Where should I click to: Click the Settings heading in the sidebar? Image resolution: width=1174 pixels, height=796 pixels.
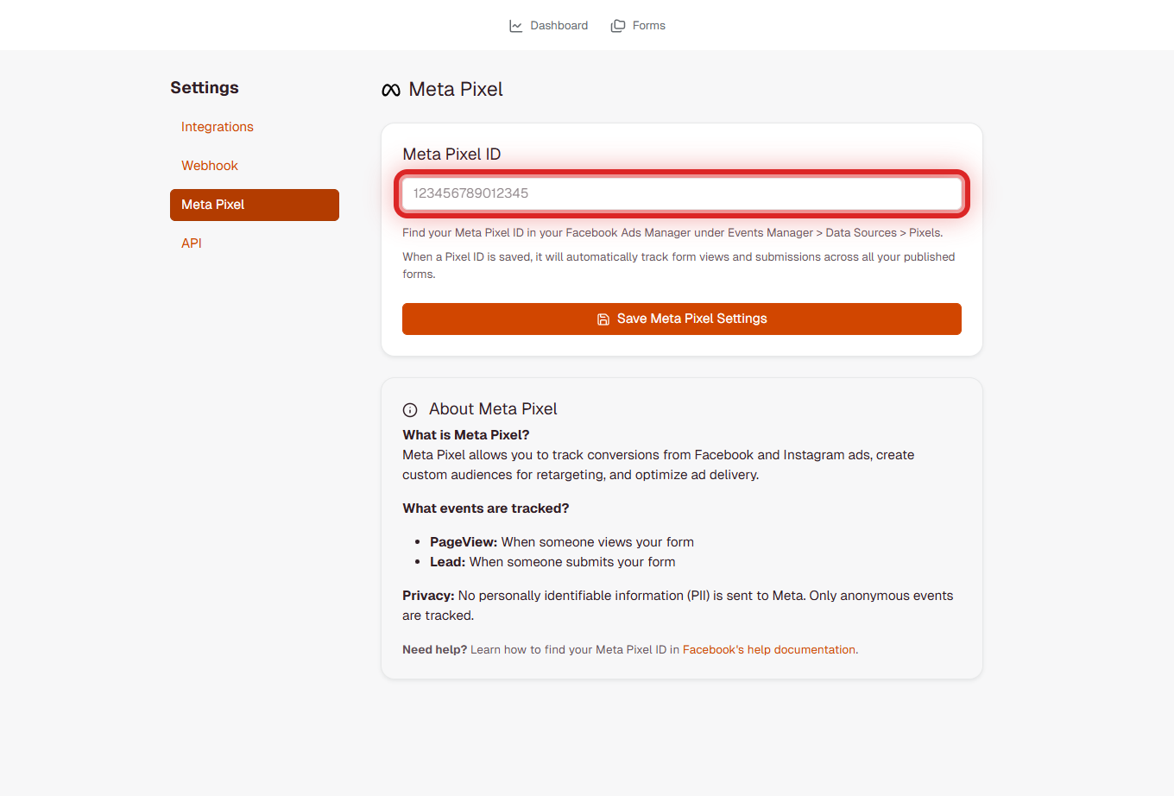coord(205,87)
